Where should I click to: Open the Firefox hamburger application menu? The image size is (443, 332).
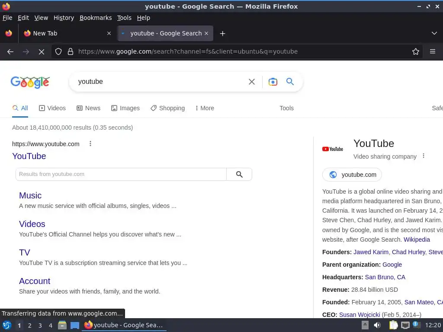433,52
